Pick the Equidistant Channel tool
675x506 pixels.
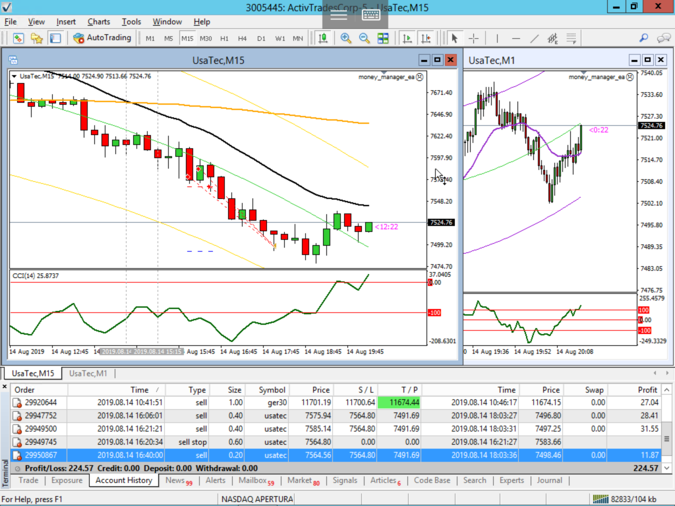click(x=553, y=38)
